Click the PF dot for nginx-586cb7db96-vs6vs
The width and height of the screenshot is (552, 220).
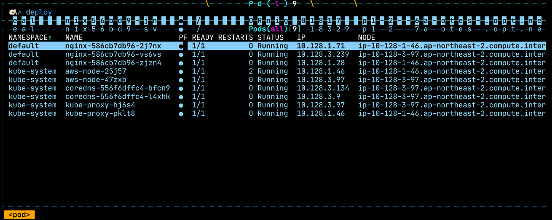181,55
